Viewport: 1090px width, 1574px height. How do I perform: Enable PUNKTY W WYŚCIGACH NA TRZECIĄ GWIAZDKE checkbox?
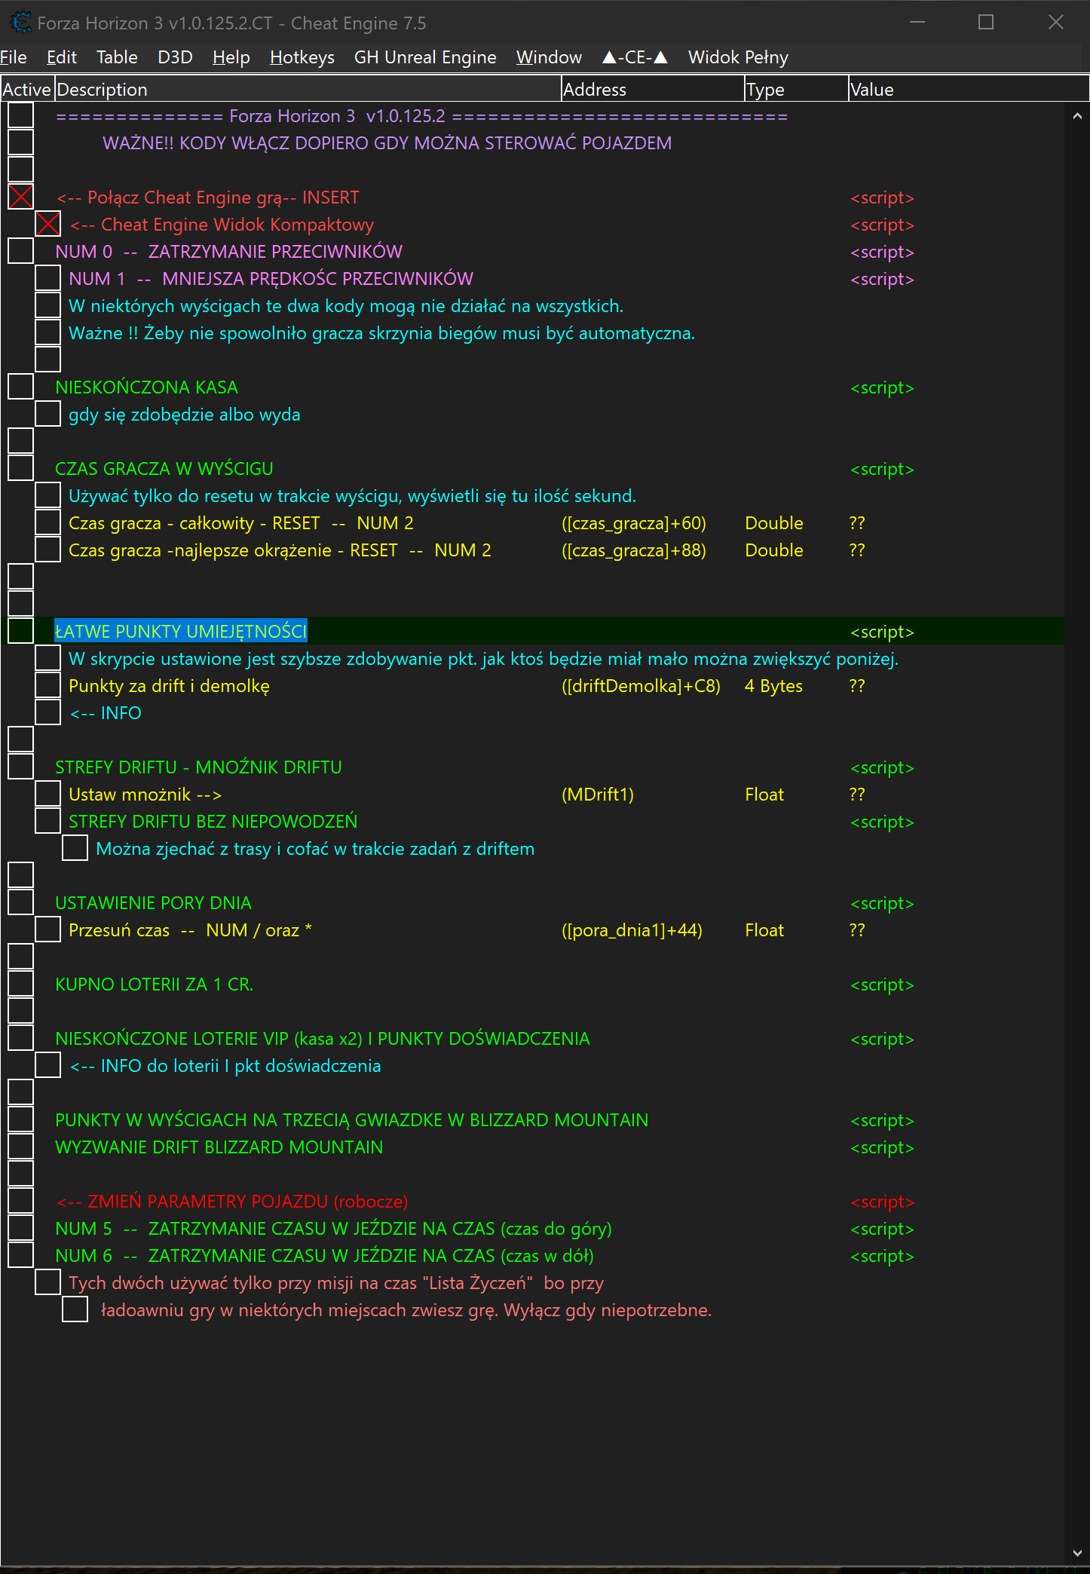pyautogui.click(x=20, y=1120)
